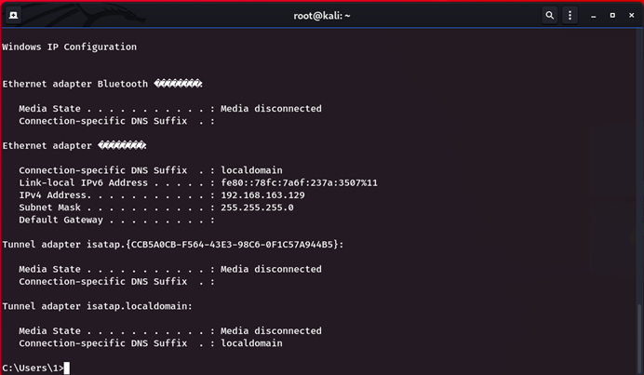
Task: Click the last localdomain DNS suffix
Action: click(251, 343)
